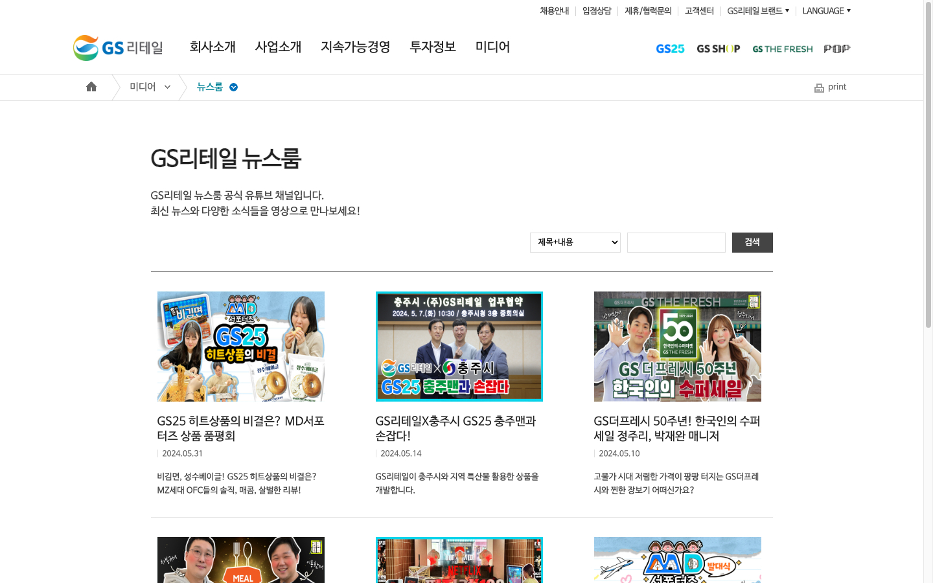The height and width of the screenshot is (583, 933).
Task: Click the date 2024.05.31
Action: 183,453
